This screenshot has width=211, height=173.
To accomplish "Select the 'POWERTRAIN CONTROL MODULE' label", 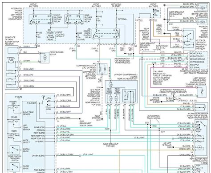I will (x=194, y=71).
